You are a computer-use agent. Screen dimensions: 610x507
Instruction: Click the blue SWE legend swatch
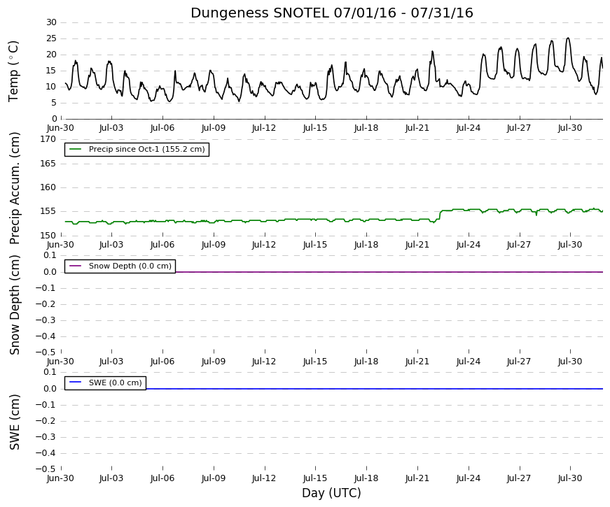(75, 383)
